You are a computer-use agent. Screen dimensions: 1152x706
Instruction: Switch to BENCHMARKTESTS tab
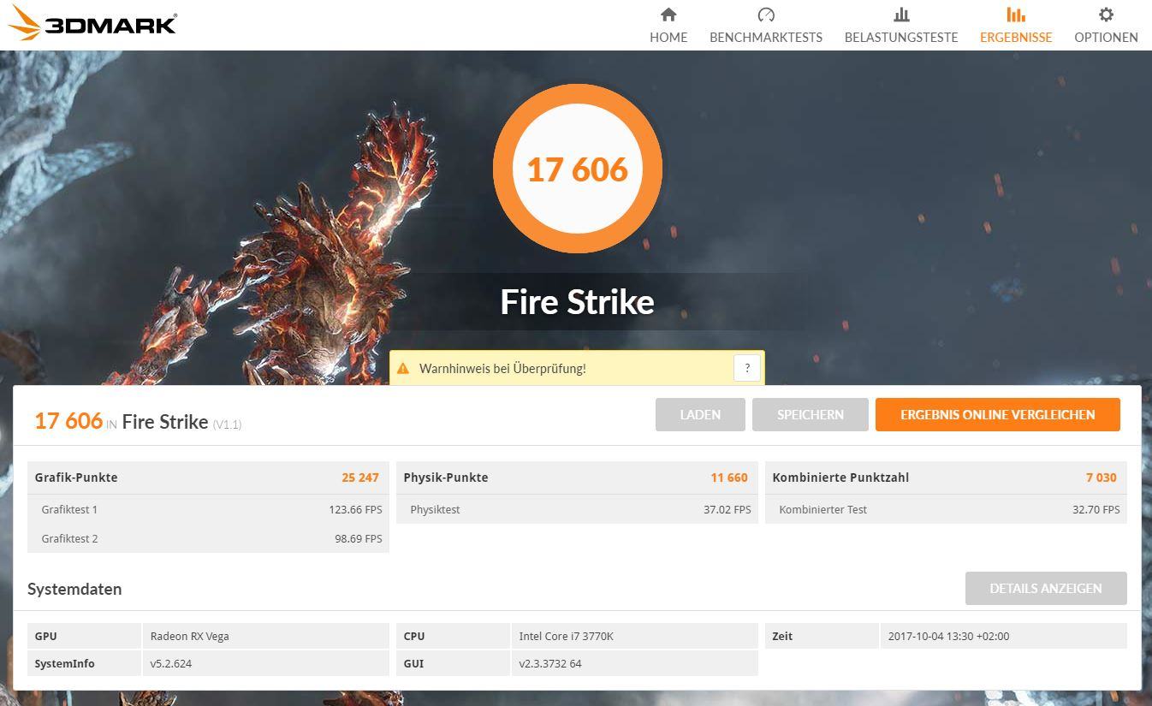tap(766, 26)
